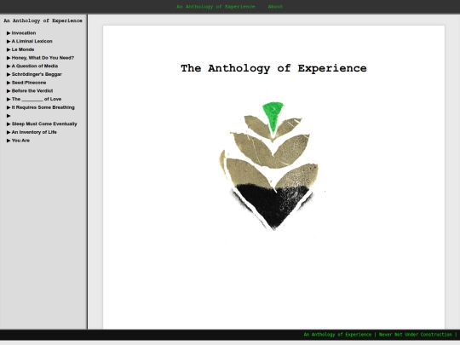Select Honey, What Do You Need? label
Image resolution: width=460 pixels, height=345 pixels.
tap(43, 58)
